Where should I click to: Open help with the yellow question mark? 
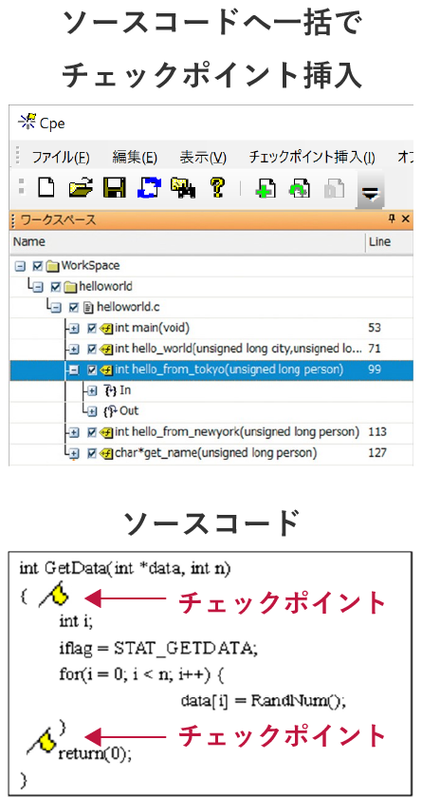(217, 187)
